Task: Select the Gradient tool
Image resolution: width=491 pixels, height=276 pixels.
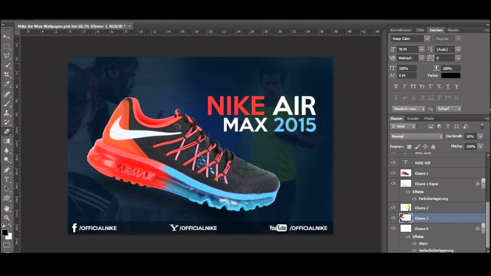Action: (7, 141)
